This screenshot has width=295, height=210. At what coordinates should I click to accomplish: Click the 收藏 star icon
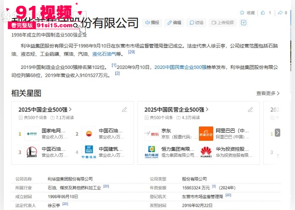click(x=242, y=13)
